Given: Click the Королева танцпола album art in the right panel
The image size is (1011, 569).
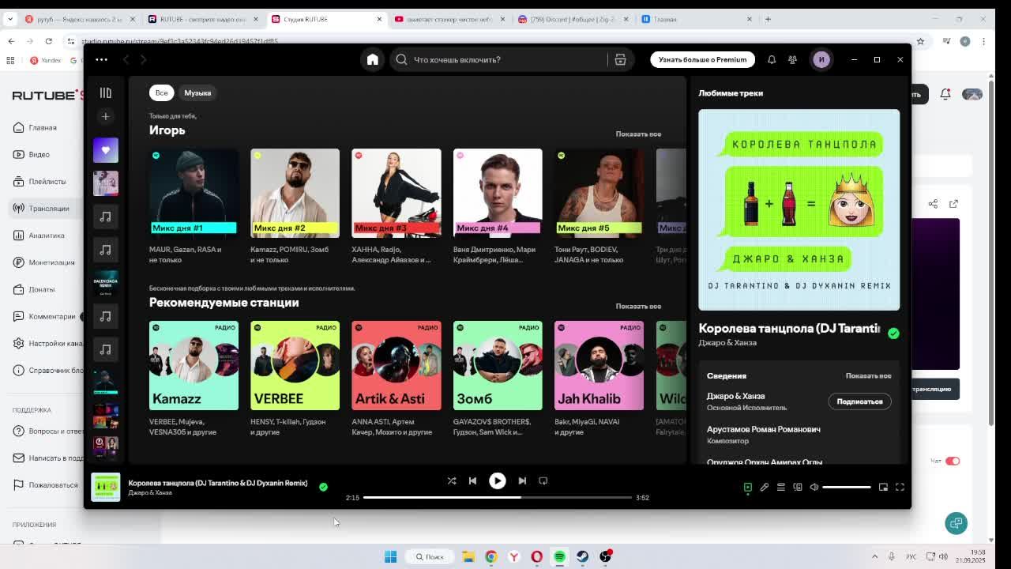Looking at the screenshot, I should pos(799,209).
